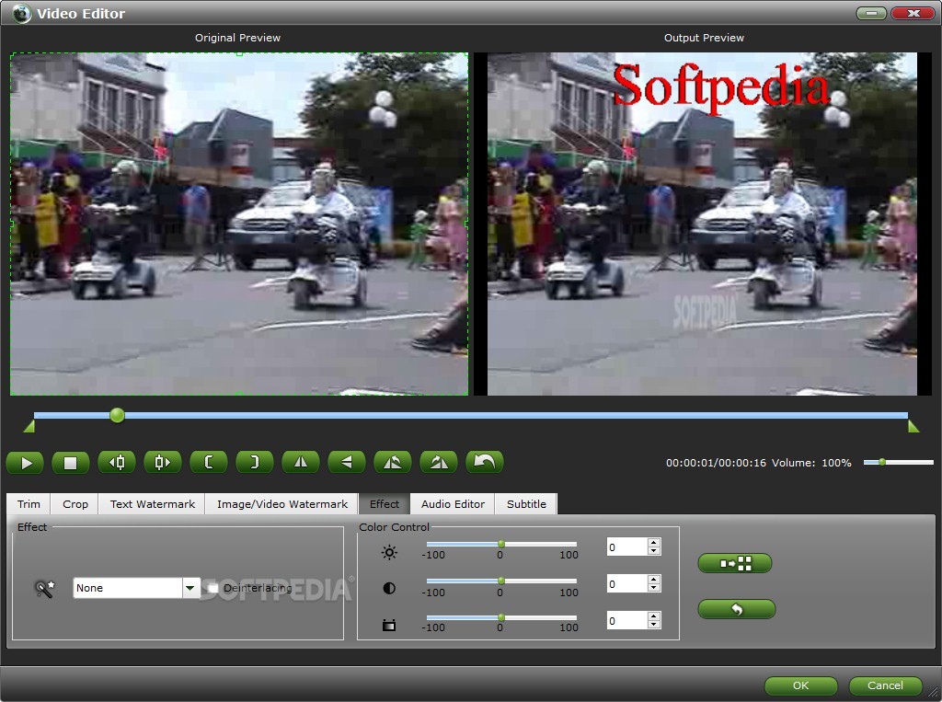Click the apply-to-all green button

point(735,563)
